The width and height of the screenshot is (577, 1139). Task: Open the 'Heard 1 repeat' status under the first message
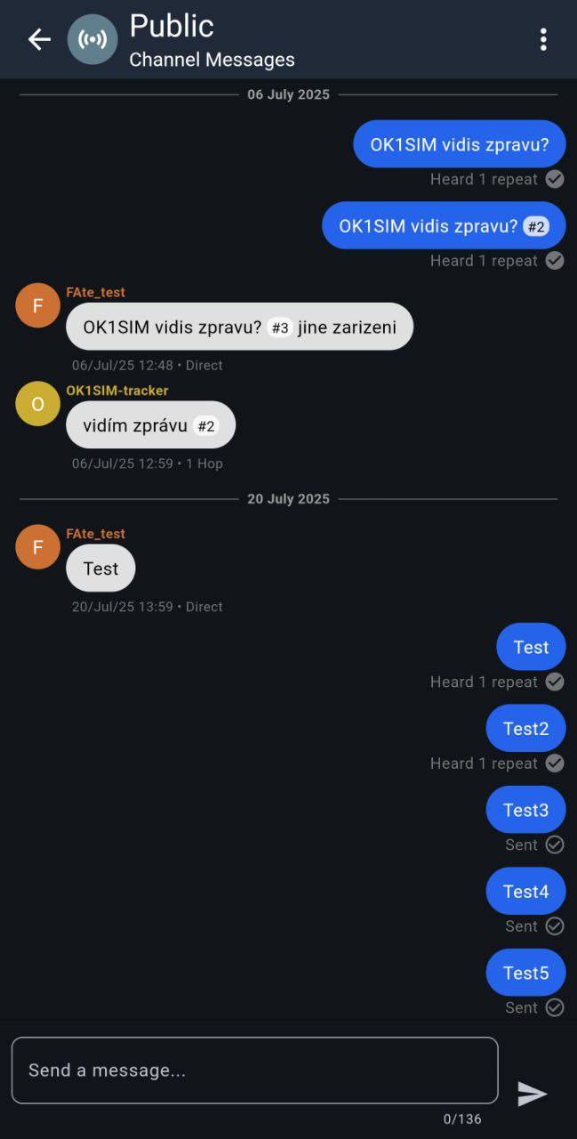click(x=484, y=179)
